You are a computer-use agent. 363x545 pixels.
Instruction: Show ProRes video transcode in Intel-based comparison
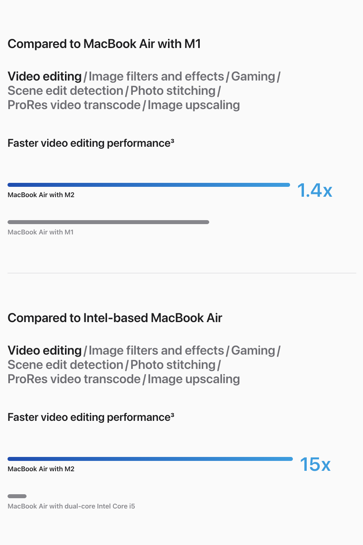point(74,379)
